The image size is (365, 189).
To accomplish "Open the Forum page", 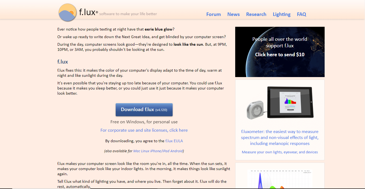I will [x=213, y=14].
